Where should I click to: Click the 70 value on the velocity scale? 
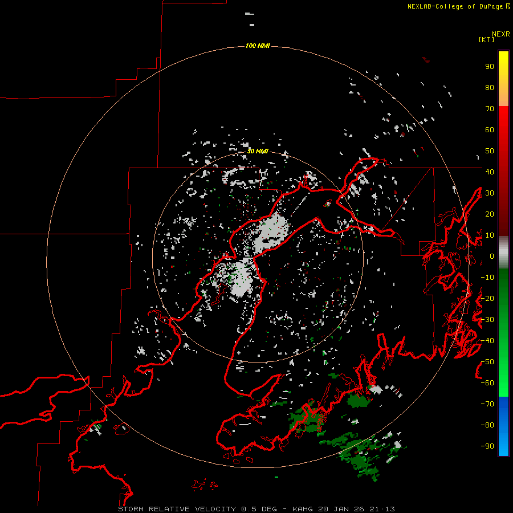490,109
